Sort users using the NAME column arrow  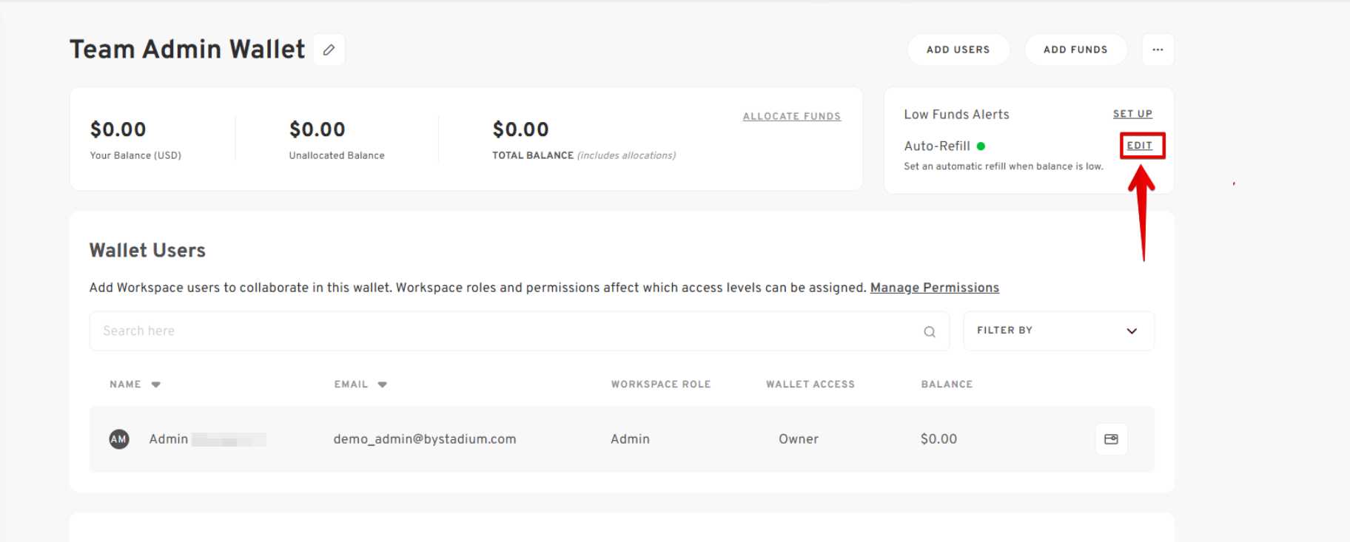tap(155, 385)
